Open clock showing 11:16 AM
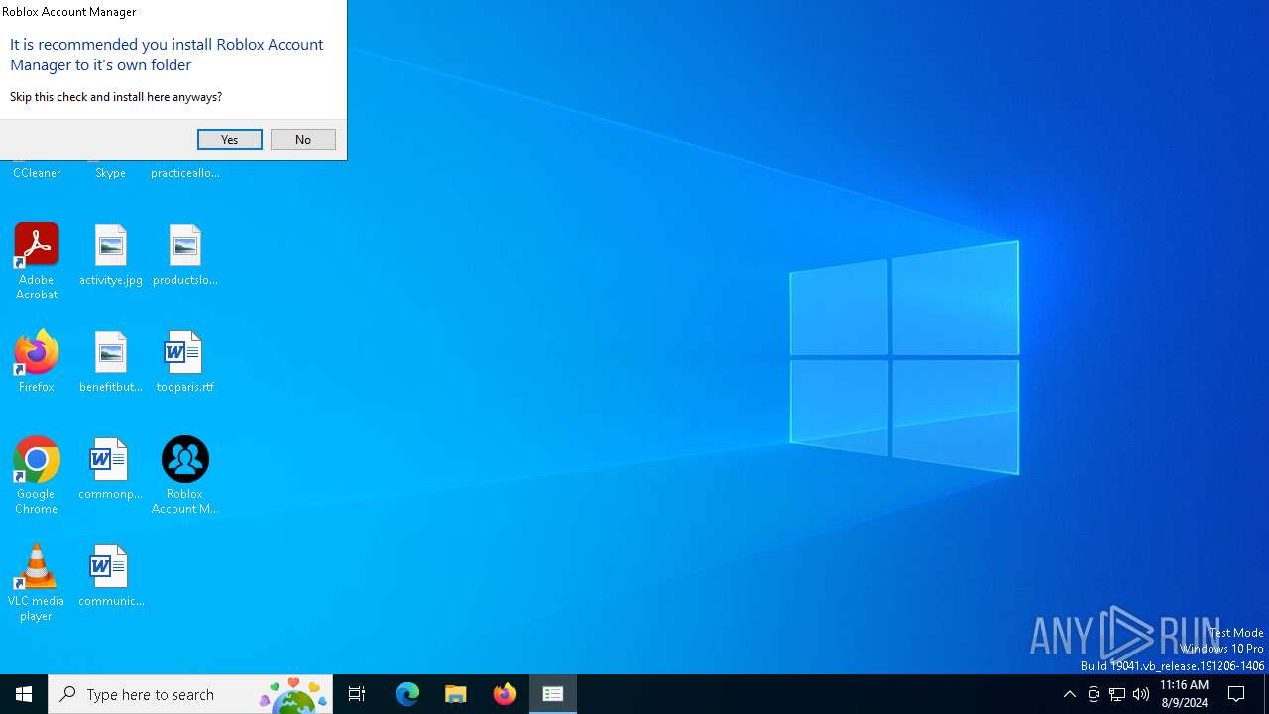1269x714 pixels. [1184, 694]
